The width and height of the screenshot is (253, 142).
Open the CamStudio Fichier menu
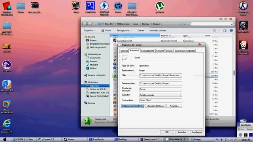coord(241,129)
